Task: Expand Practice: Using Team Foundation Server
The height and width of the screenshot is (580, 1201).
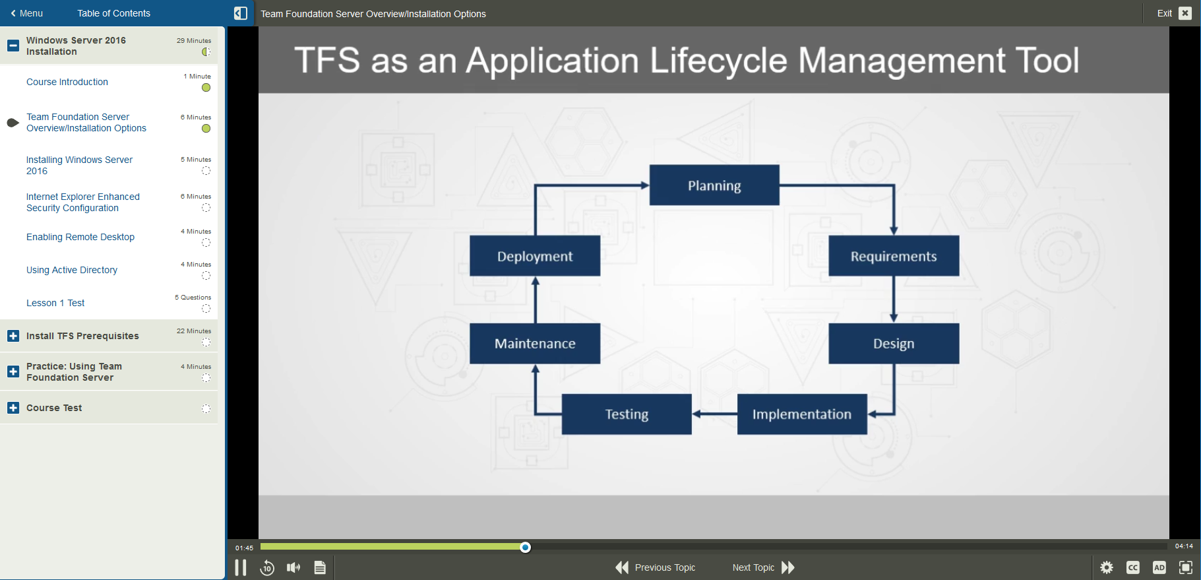Action: pyautogui.click(x=13, y=371)
